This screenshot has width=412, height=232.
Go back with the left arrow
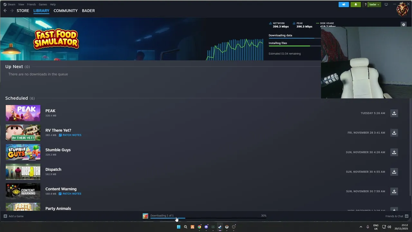(x=5, y=11)
